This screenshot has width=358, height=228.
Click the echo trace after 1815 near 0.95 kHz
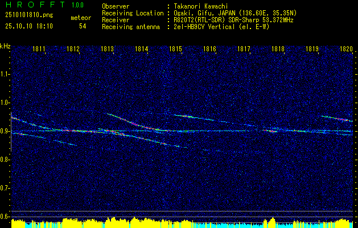pos(194,117)
